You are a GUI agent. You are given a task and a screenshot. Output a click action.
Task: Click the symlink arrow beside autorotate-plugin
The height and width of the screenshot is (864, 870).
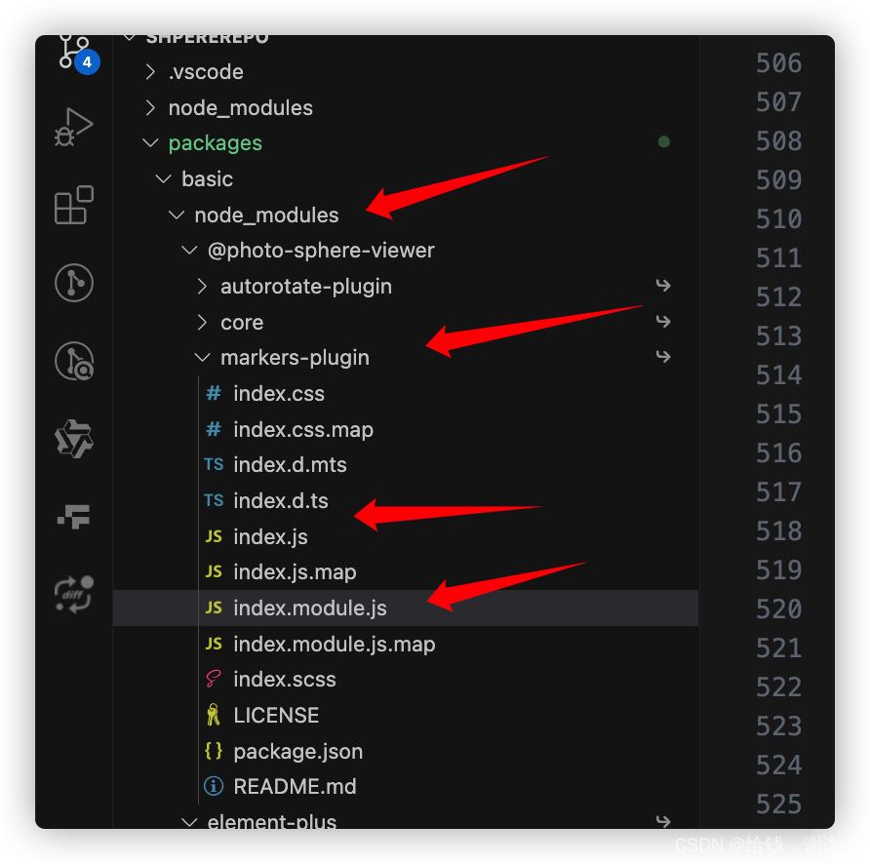click(663, 286)
